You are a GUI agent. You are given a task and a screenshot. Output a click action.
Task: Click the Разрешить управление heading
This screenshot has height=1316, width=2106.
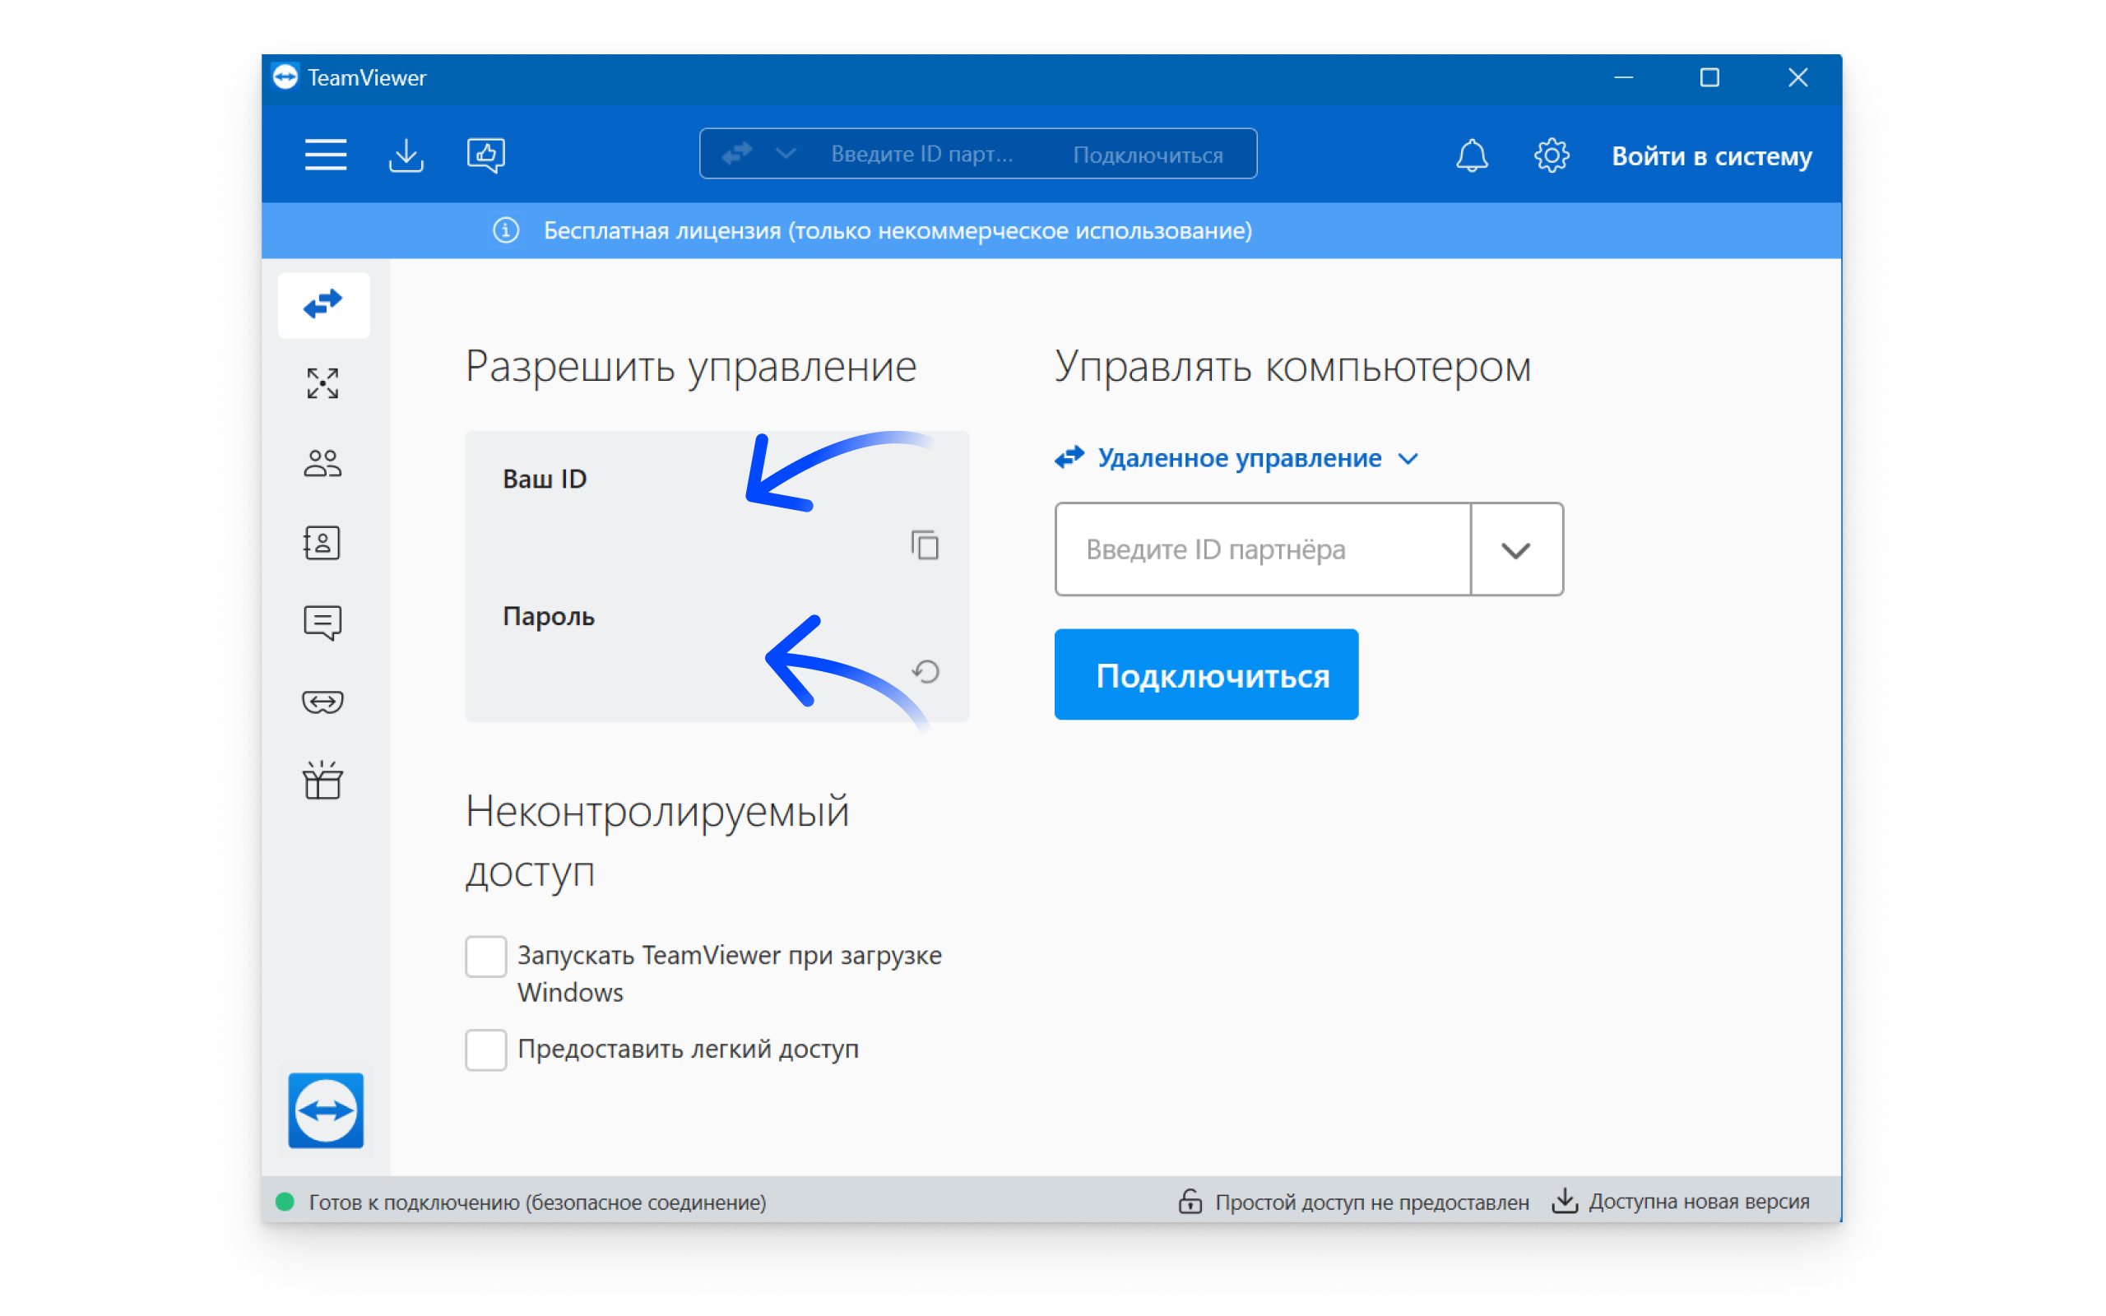coord(691,367)
